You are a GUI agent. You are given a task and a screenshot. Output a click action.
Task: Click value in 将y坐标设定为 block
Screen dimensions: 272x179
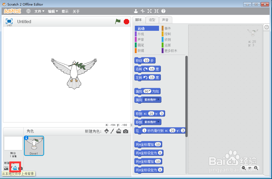(x=160, y=170)
